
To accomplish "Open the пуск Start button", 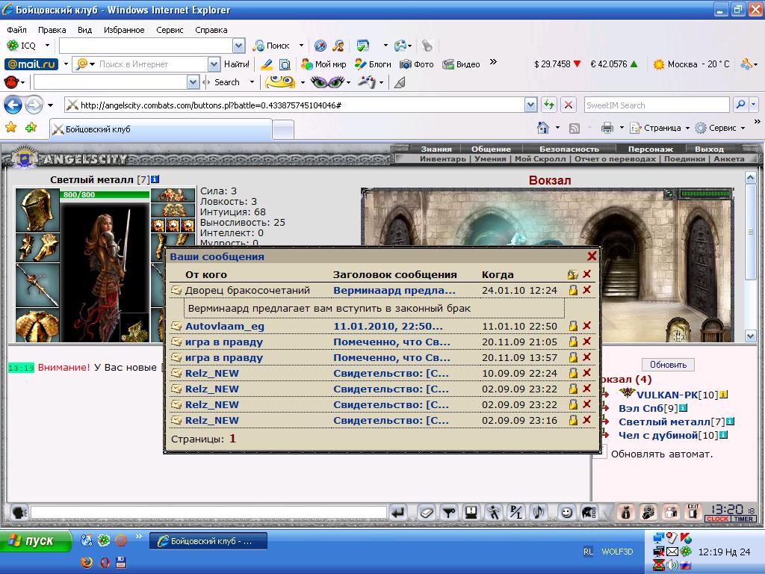I will coord(35,541).
